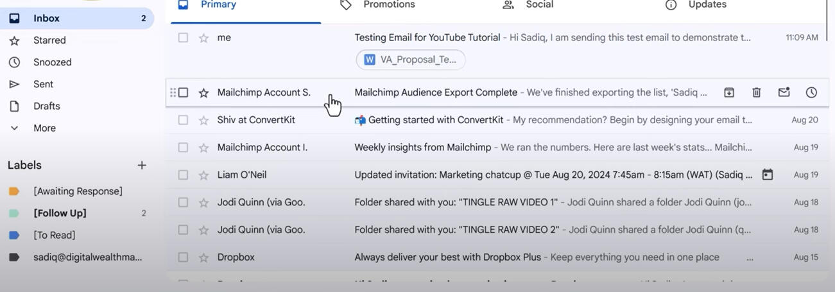This screenshot has width=835, height=292.
Task: Check the Weekly insights from Mailchimp email box
Action: (183, 148)
